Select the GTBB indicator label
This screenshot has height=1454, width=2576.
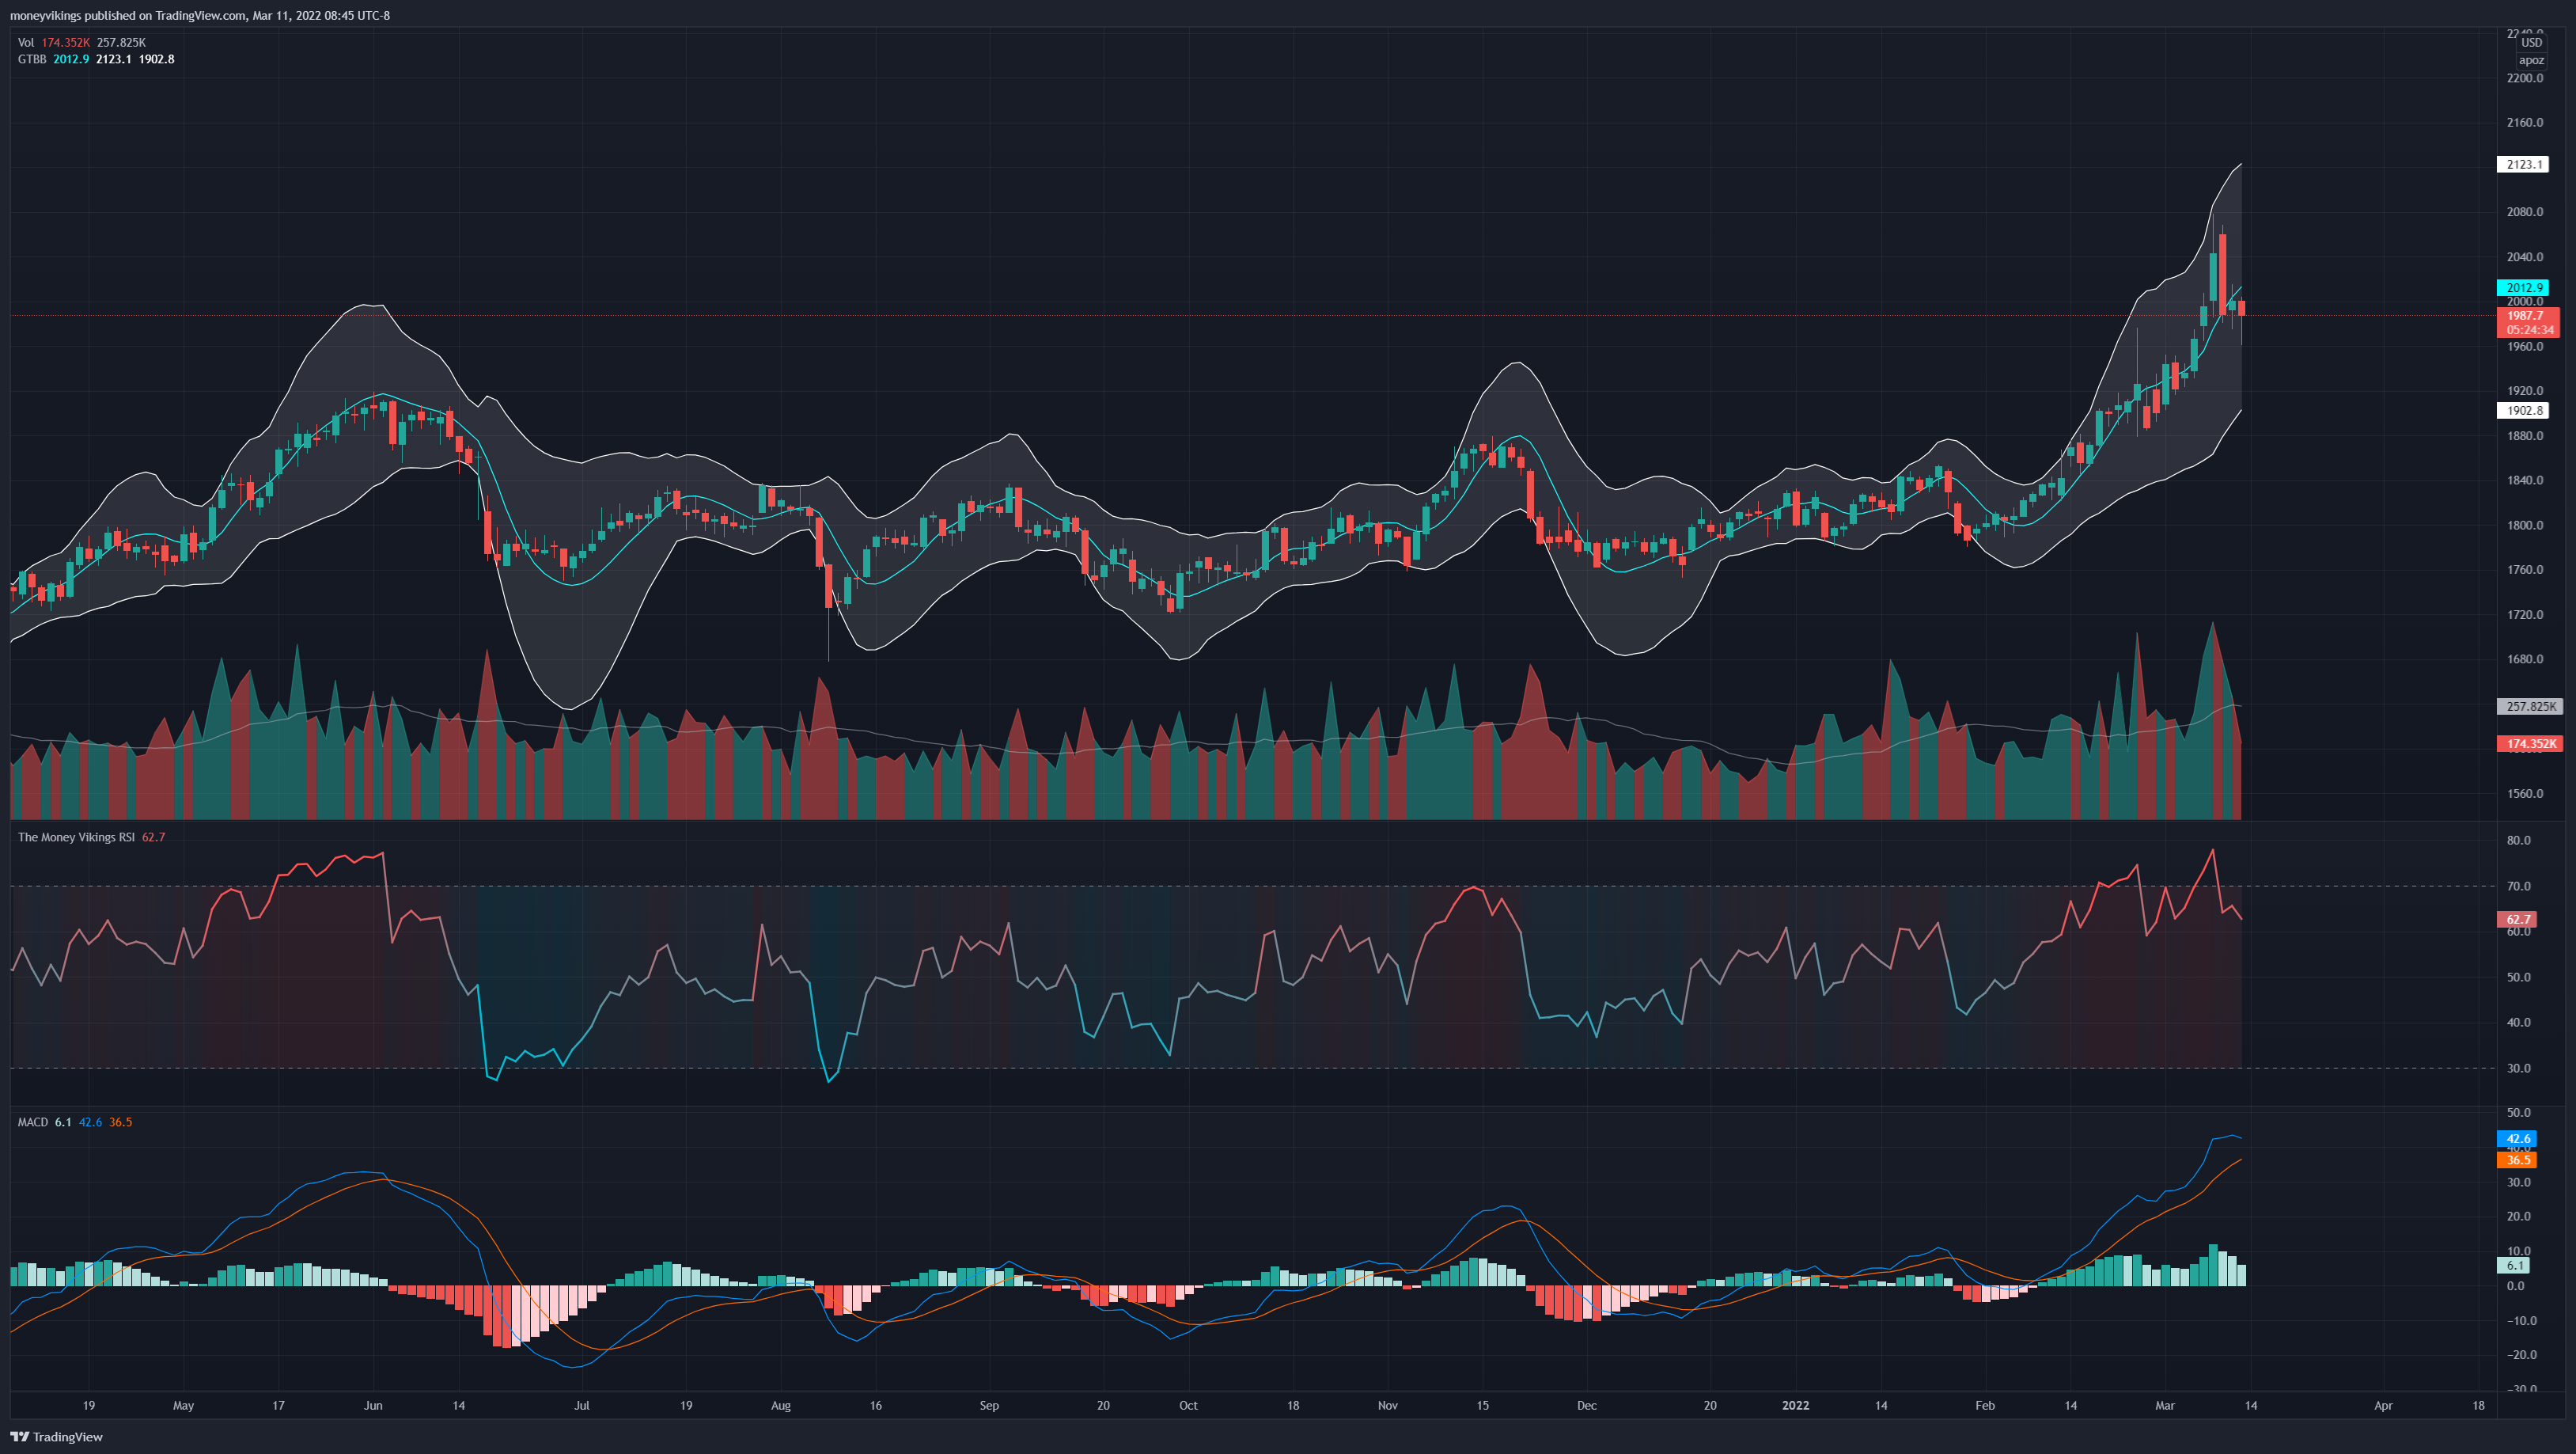[x=32, y=59]
